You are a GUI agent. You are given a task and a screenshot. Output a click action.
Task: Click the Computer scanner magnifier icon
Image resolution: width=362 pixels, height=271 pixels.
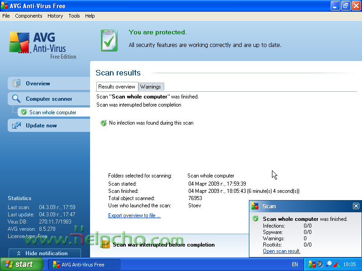(x=16, y=98)
